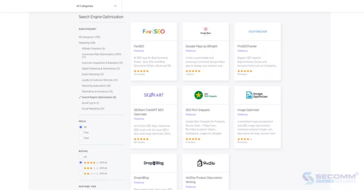Screen dimensions: 364x190
Task: Choose Email Marketing (14) subcategory
Action: pos(93,74)
